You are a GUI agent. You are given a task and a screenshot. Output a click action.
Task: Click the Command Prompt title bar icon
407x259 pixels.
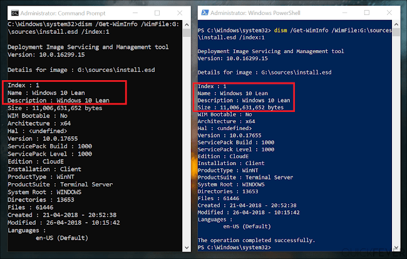[x=15, y=13]
